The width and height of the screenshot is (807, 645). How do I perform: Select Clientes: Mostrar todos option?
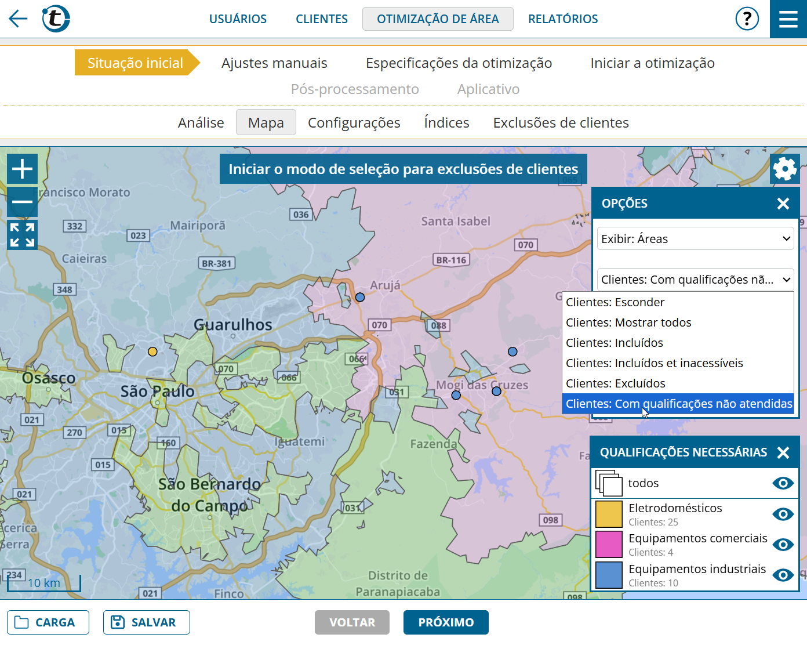click(628, 322)
